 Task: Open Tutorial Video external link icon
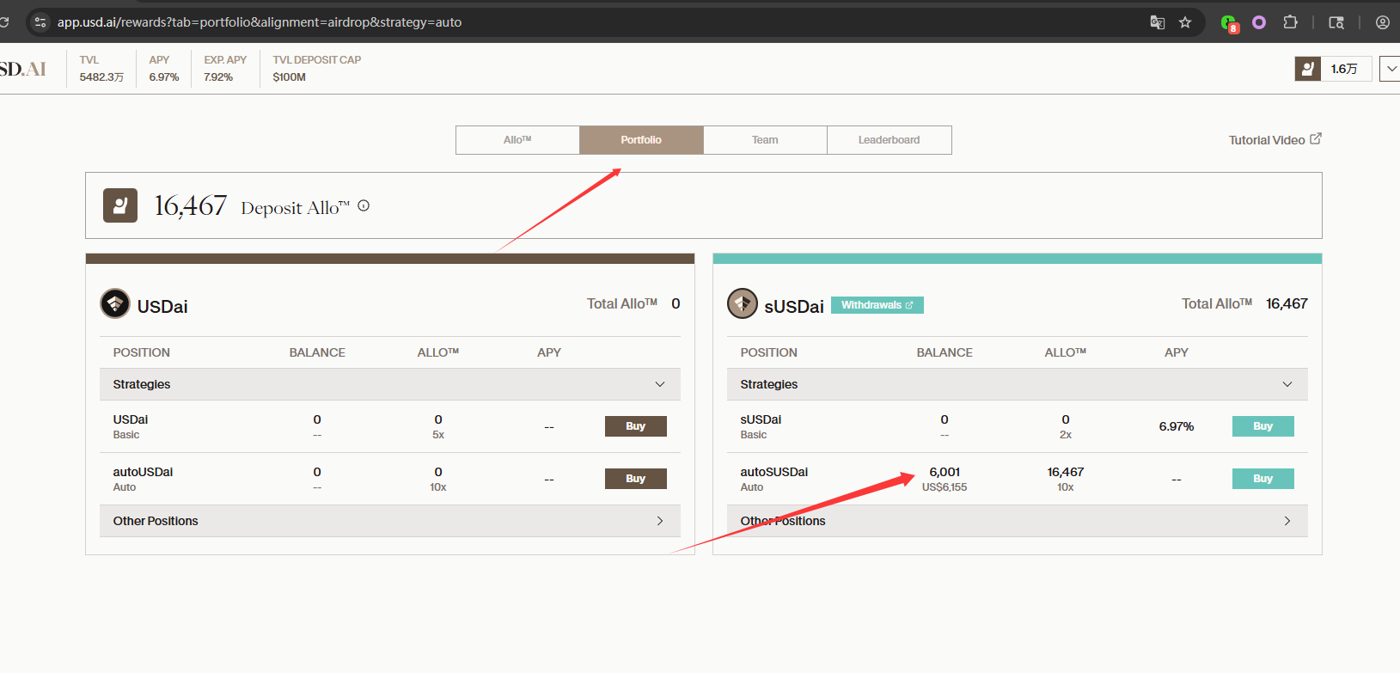coord(1315,138)
